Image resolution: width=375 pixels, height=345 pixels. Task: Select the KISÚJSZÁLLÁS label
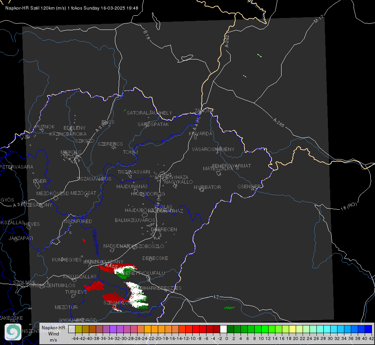tap(80, 276)
